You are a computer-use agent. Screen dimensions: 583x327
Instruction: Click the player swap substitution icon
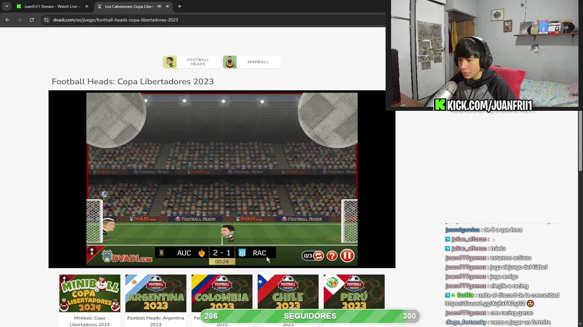318,256
